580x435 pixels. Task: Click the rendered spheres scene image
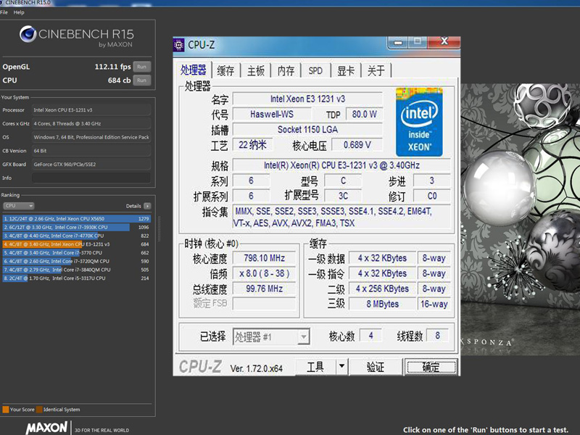coord(520,219)
